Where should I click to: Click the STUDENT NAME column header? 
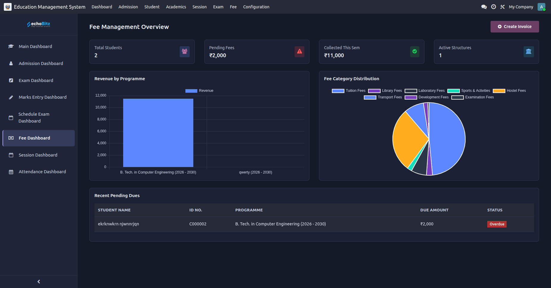pos(114,210)
